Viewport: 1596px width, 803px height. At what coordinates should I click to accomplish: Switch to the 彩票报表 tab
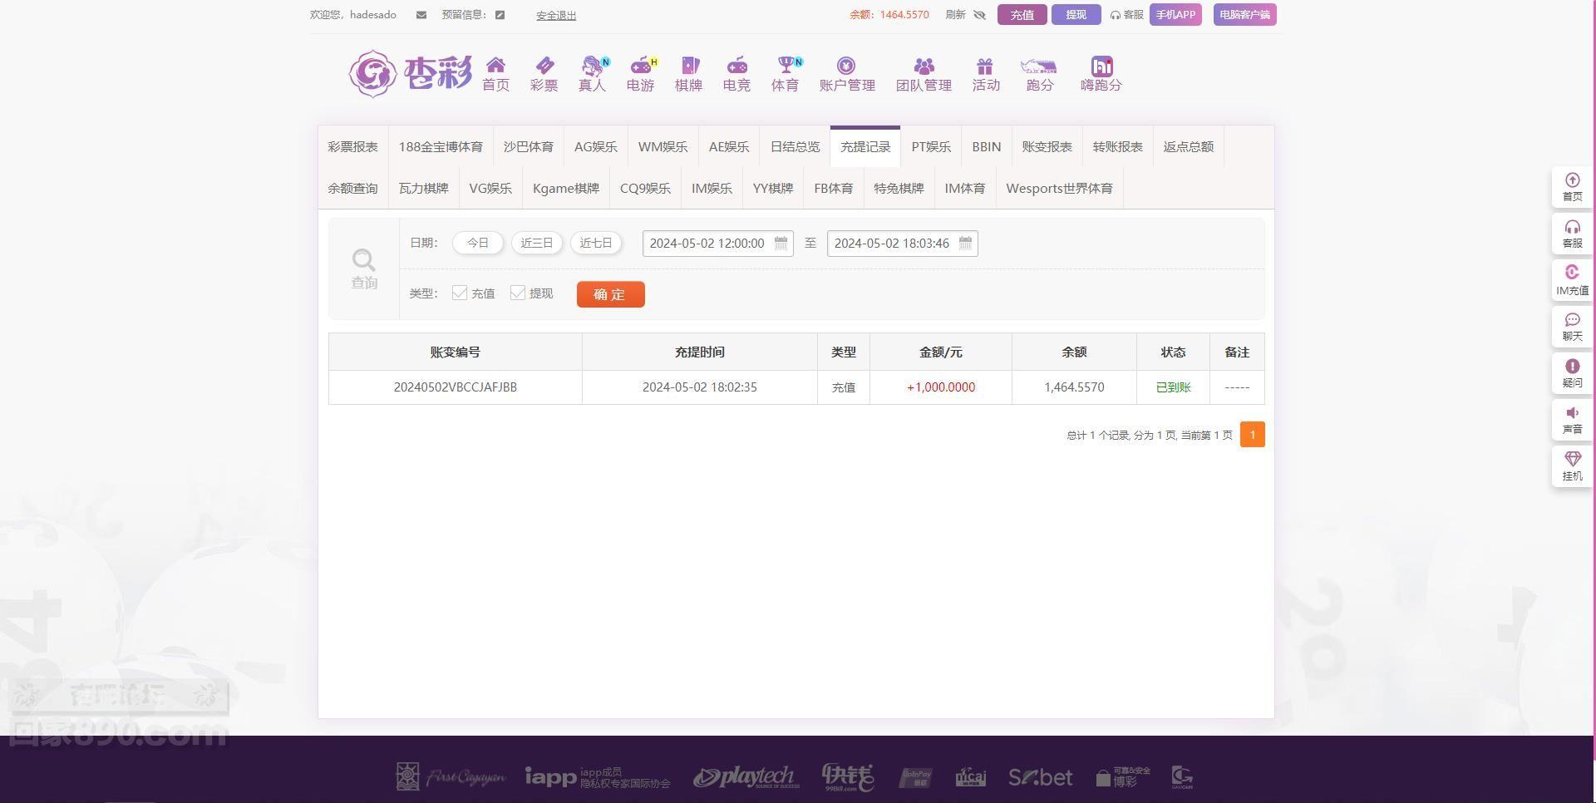click(x=352, y=147)
